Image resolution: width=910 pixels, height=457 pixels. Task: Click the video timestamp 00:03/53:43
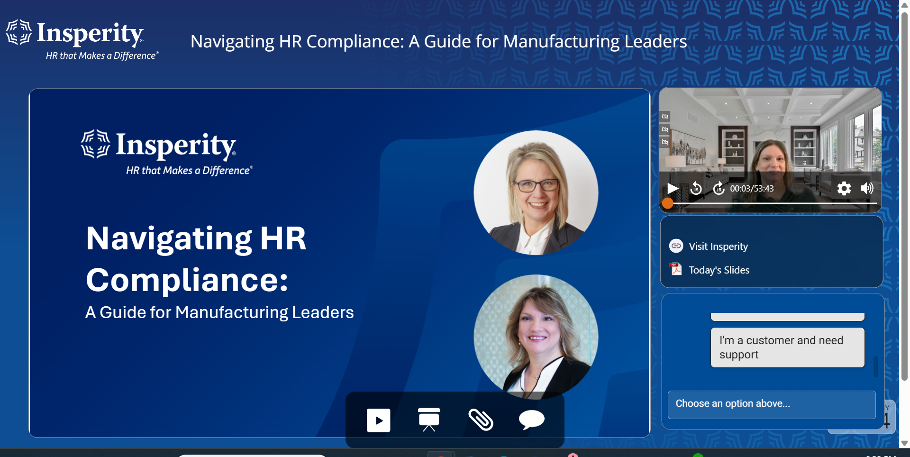click(x=752, y=189)
